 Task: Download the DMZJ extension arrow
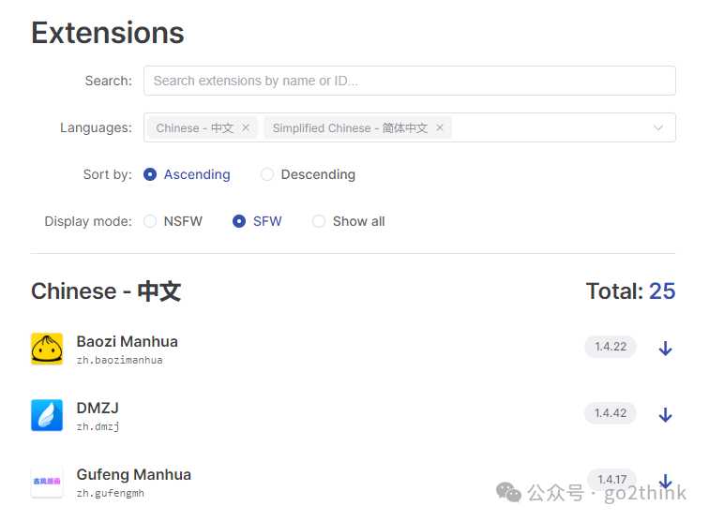coord(665,414)
